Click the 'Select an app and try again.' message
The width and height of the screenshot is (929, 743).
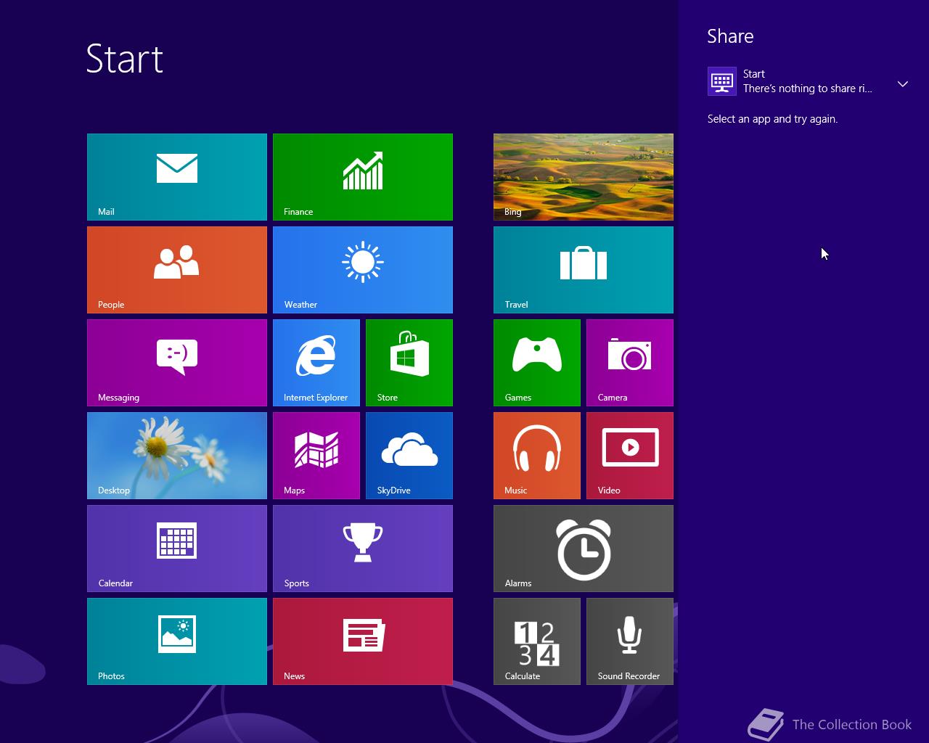click(x=772, y=119)
